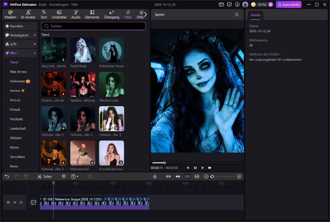330x222 pixels.
Task: Download the Milchmandel filter
Action: pyautogui.click(x=92, y=162)
